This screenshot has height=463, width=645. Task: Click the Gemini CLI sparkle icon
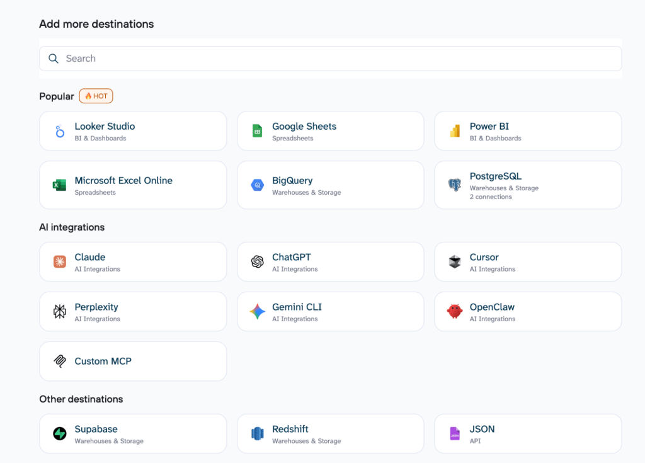[257, 312]
